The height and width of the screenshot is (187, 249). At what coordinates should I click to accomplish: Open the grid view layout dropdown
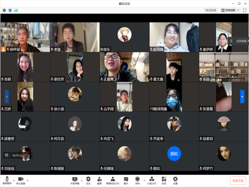[230, 10]
